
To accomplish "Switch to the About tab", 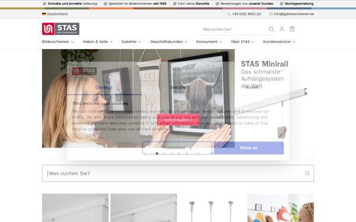I will [252, 88].
